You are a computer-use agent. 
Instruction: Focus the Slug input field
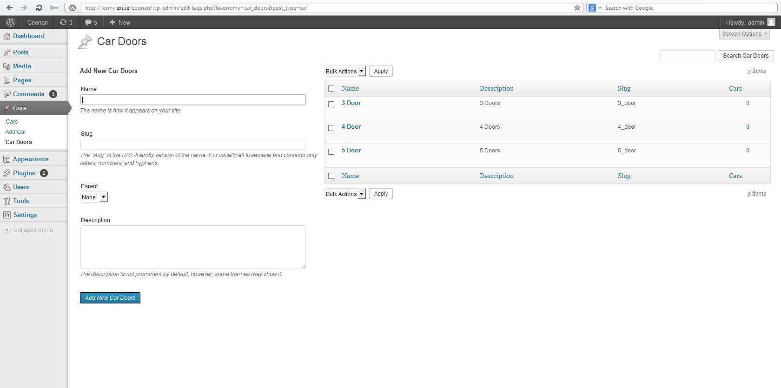pyautogui.click(x=193, y=144)
